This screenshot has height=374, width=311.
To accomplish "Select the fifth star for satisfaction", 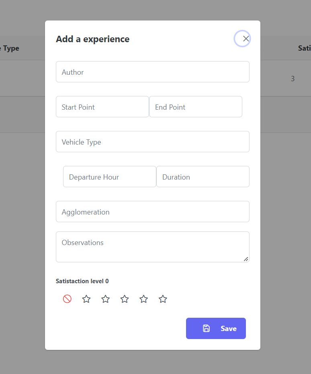I will click(163, 299).
